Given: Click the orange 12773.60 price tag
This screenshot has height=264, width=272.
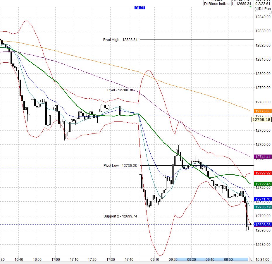Looking at the screenshot, I should 263,111.
